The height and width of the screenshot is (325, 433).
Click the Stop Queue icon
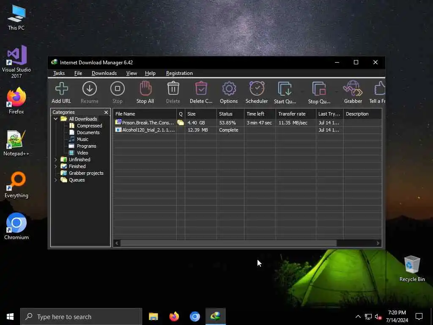[x=319, y=89]
